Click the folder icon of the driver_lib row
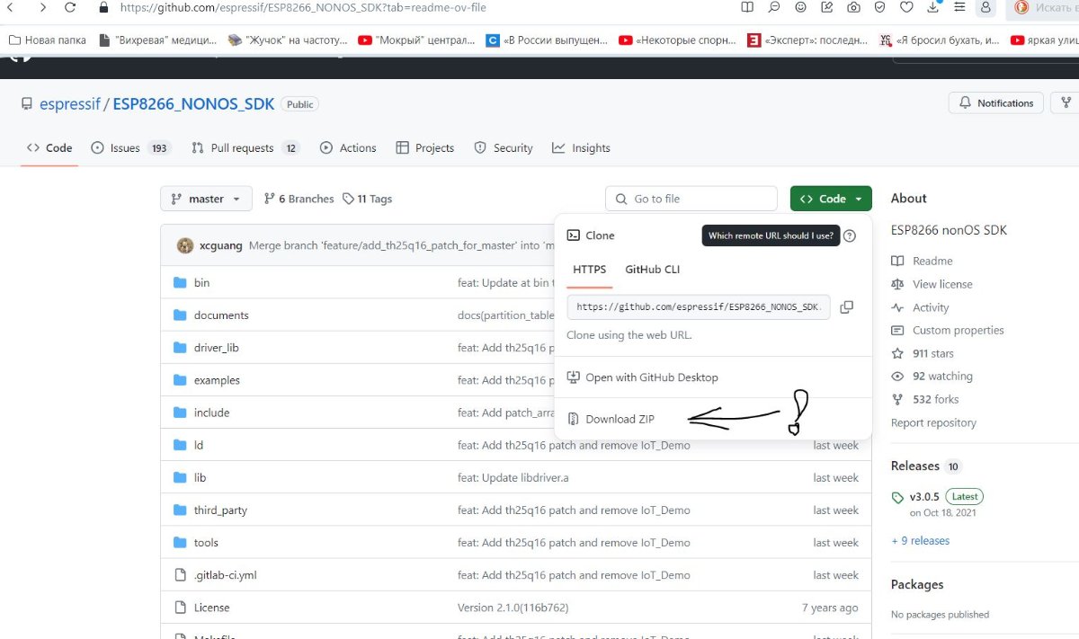The width and height of the screenshot is (1079, 639). pos(179,348)
